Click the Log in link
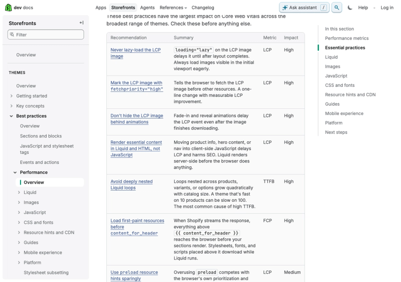This screenshot has height=282, width=401. 387,8
